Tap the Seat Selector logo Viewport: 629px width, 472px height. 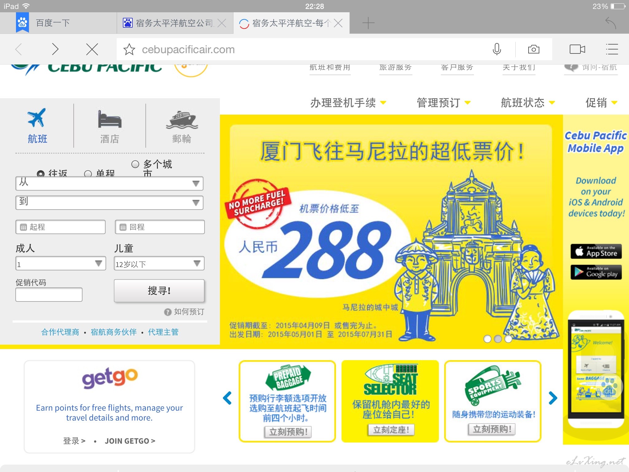pyautogui.click(x=390, y=380)
